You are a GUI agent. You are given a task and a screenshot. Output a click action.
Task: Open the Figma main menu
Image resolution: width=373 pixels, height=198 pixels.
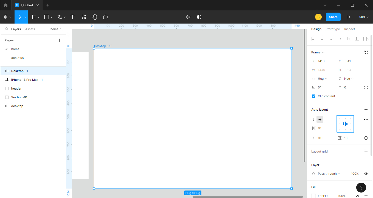[x=7, y=17]
